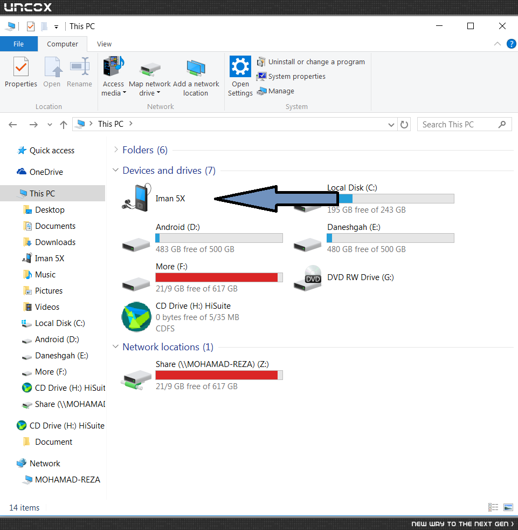Screen dimensions: 518x530
Task: Select the CD Drive (H:) HiSuite icon
Action: [136, 317]
